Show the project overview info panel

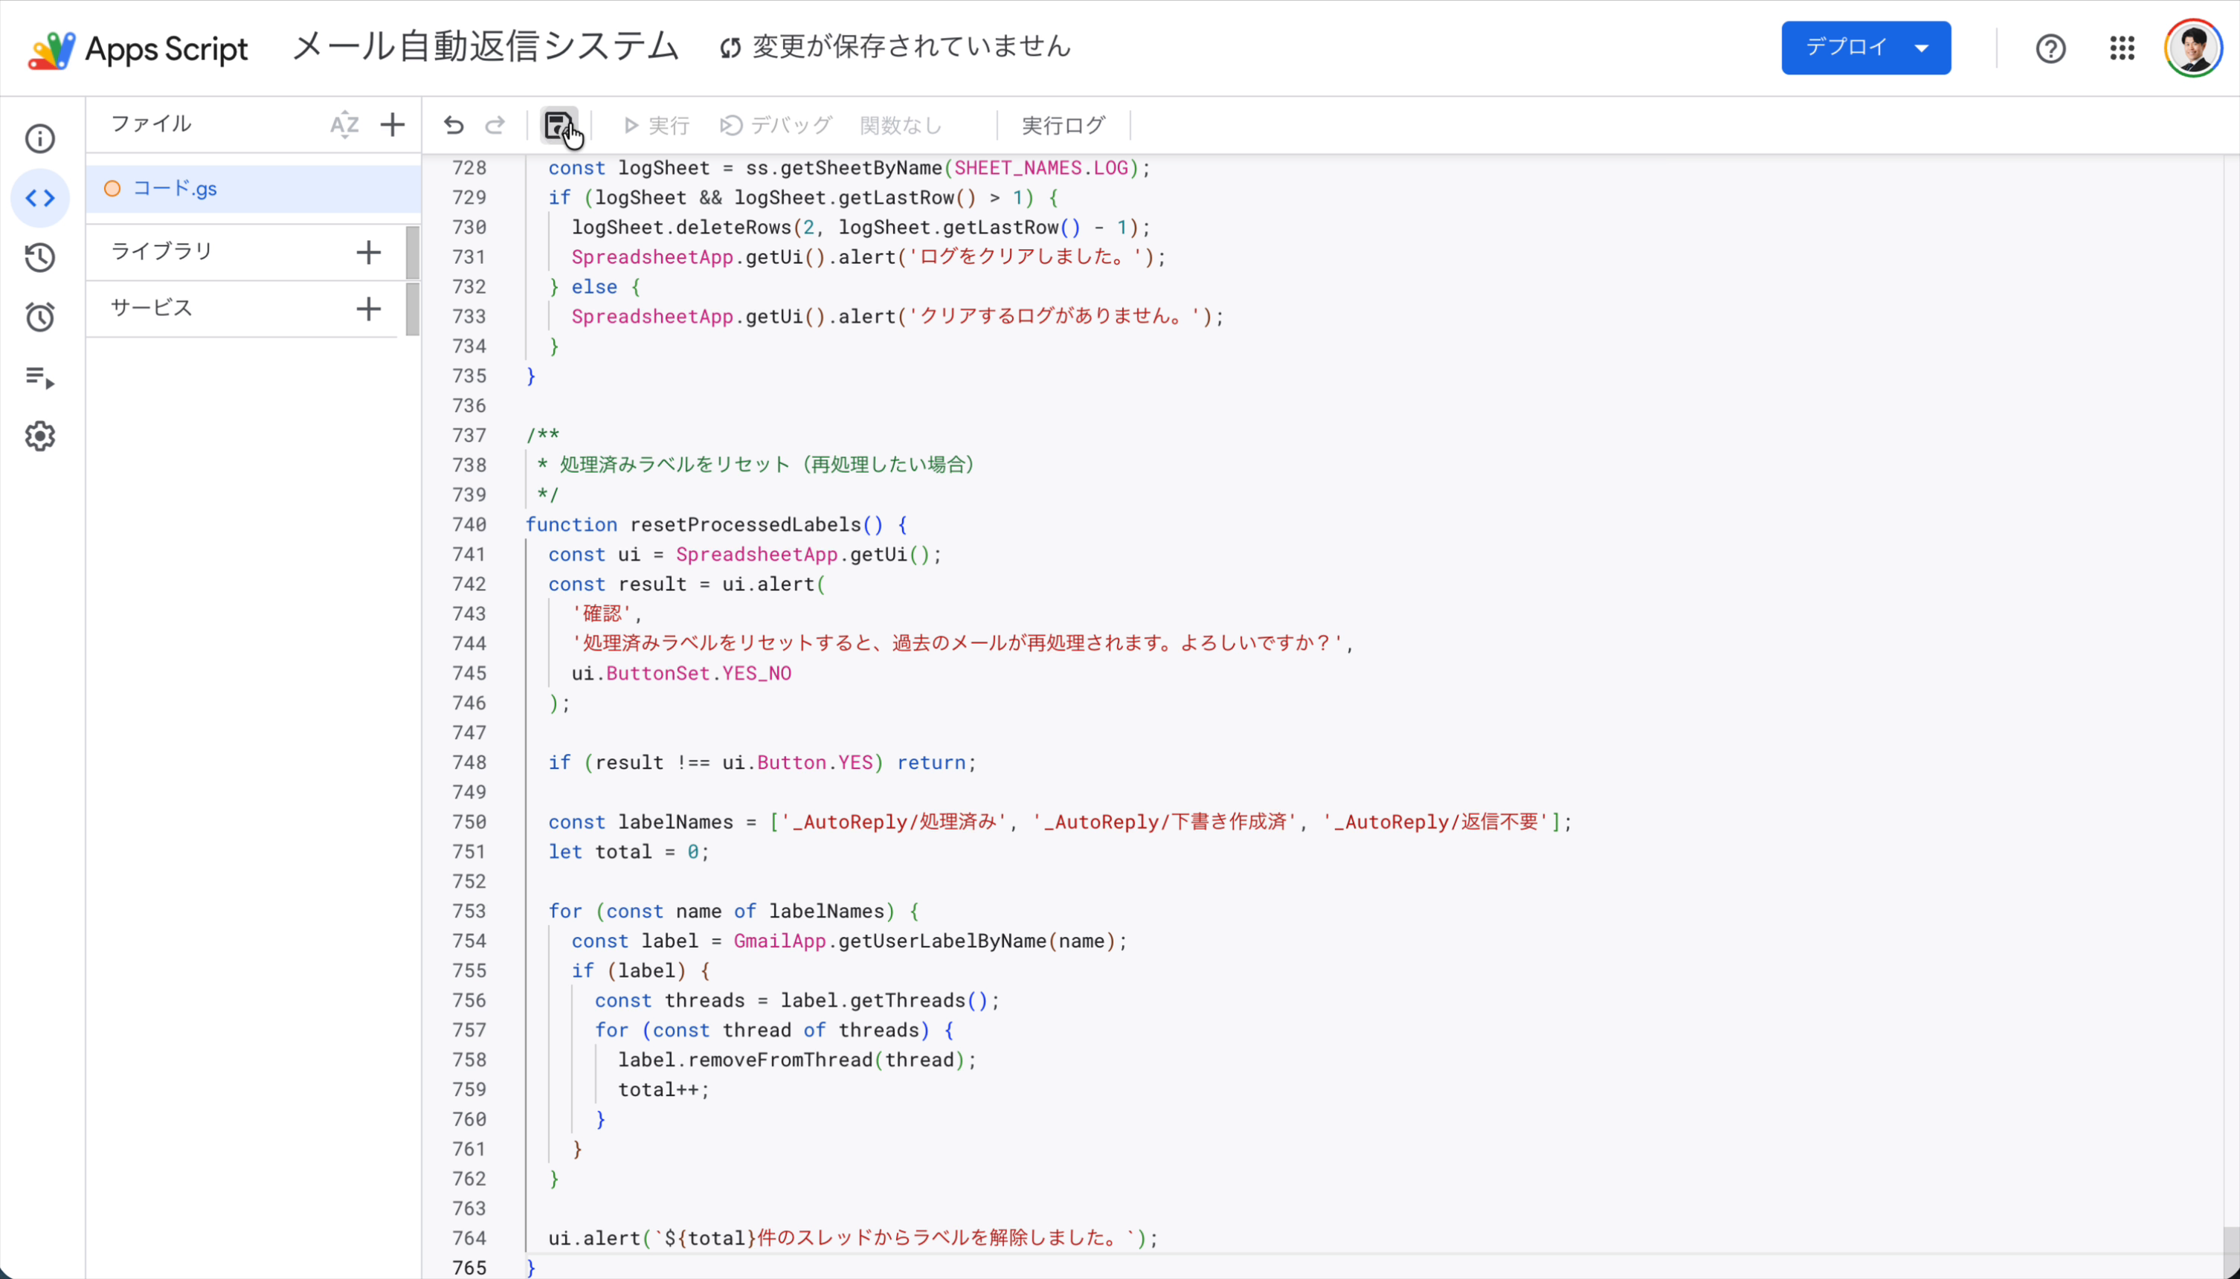(x=39, y=138)
